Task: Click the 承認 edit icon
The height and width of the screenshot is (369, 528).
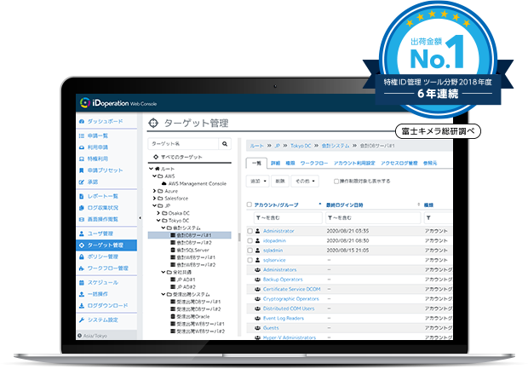Action: [82, 182]
